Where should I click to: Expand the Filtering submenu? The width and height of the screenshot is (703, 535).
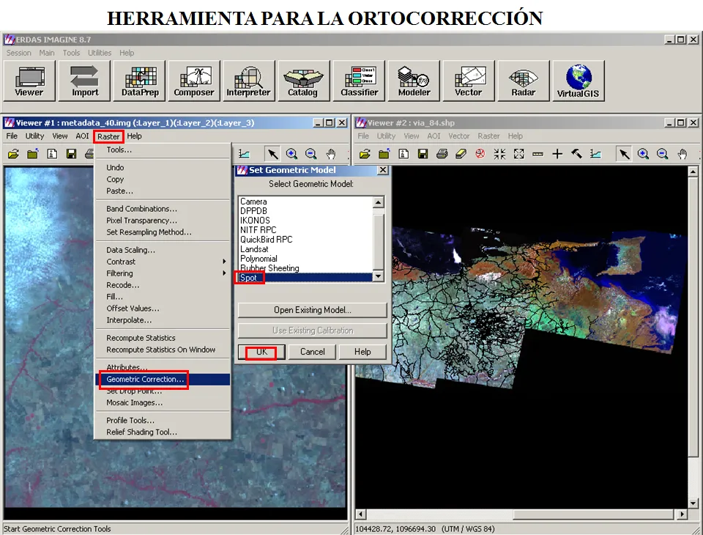pyautogui.click(x=163, y=273)
